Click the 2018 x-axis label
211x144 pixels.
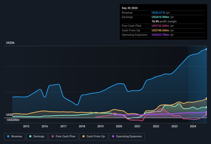pyautogui.click(x=82, y=126)
